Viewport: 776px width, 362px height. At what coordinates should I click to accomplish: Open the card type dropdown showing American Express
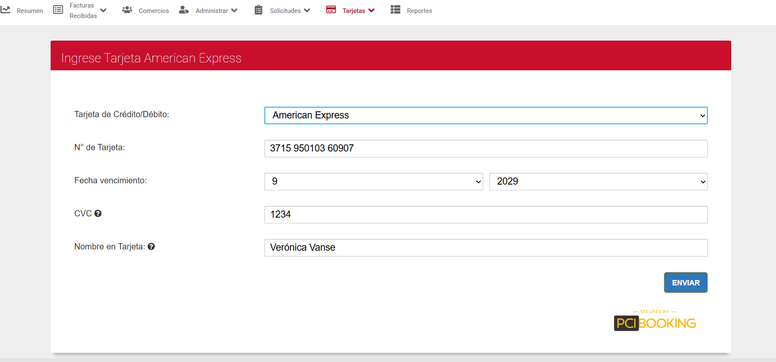click(485, 116)
